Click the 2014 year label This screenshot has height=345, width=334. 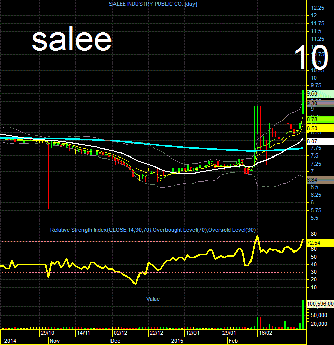[x=10, y=341]
